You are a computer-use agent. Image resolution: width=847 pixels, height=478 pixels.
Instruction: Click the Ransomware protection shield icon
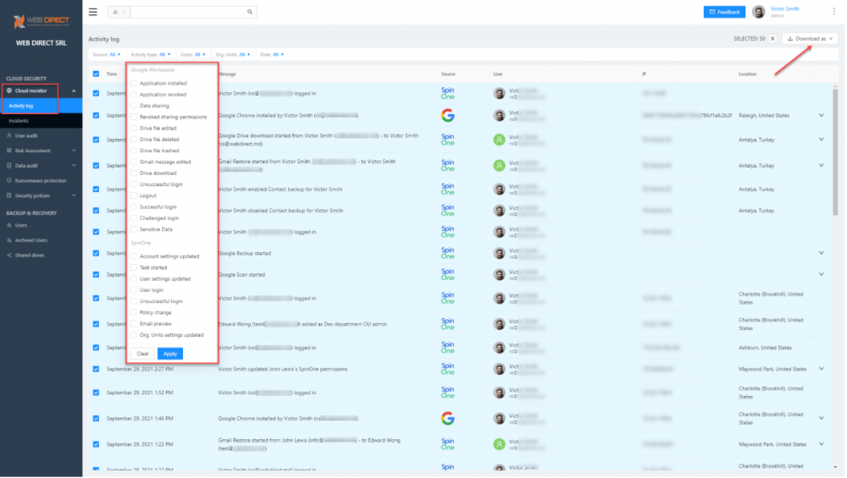tap(8, 180)
